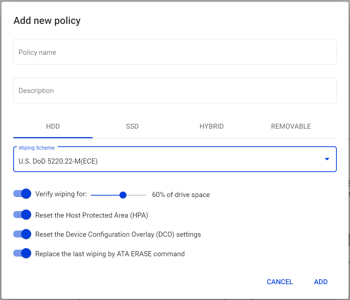Disable Replace last wiping by ATA ERASE

tap(22, 253)
